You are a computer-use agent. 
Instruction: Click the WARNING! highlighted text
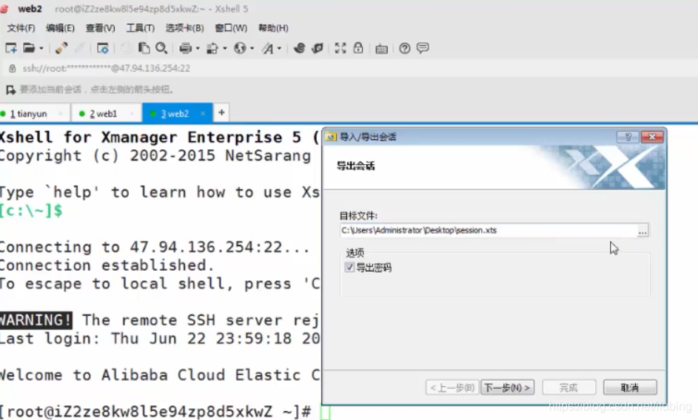36,320
